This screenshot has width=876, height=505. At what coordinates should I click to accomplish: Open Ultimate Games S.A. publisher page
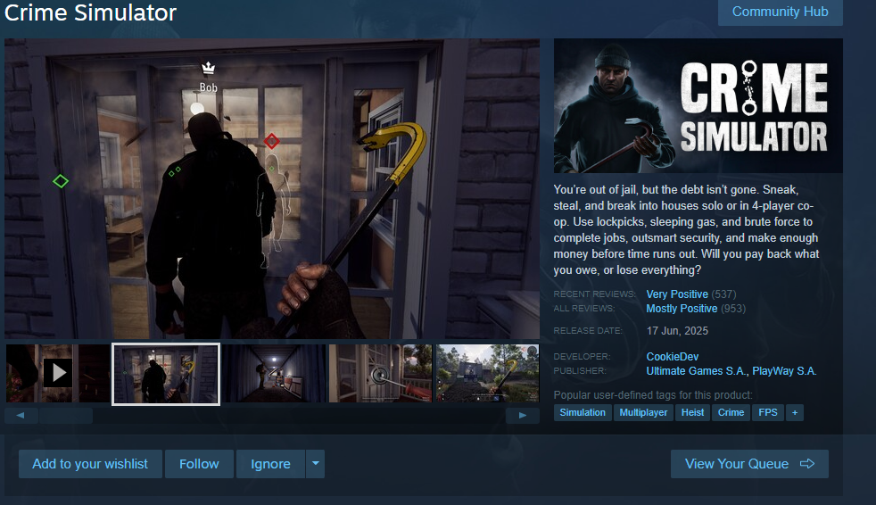(x=697, y=371)
